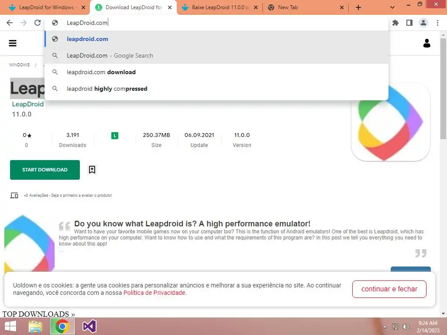Launch Visual Studio from the taskbar
Screen dimensions: 447x335
[89, 326]
